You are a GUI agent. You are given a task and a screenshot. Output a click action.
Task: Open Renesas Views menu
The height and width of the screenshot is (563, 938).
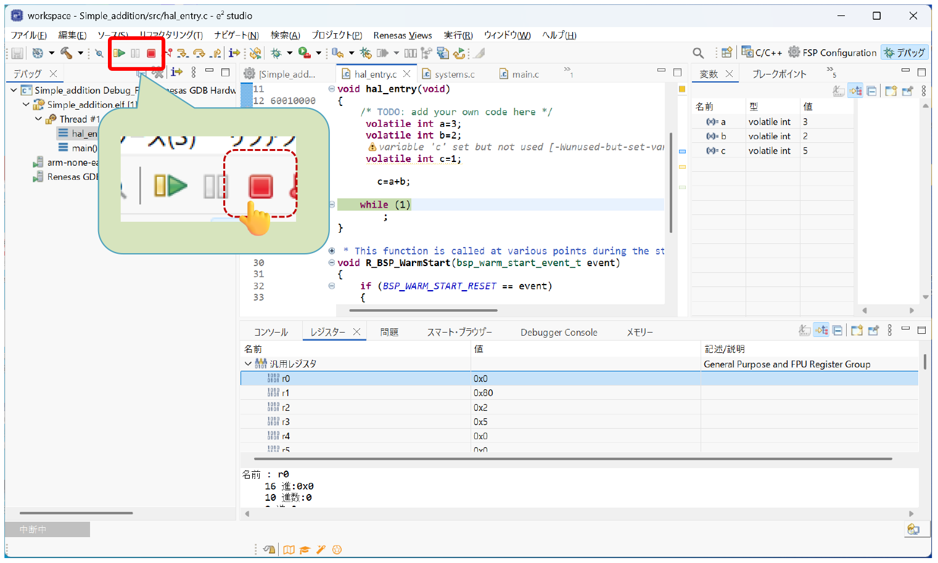403,35
